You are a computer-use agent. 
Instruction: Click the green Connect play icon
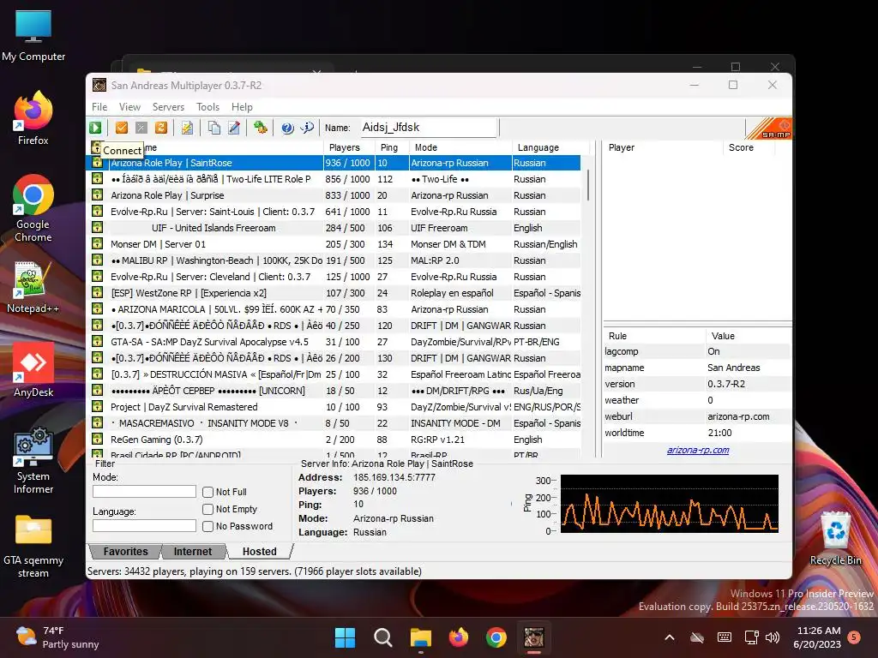point(96,128)
